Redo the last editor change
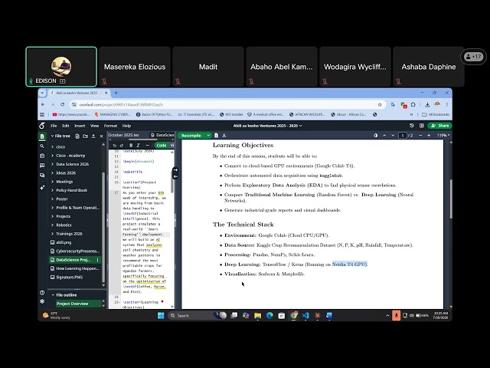Screen dimensions: 490x368 pos(122,145)
